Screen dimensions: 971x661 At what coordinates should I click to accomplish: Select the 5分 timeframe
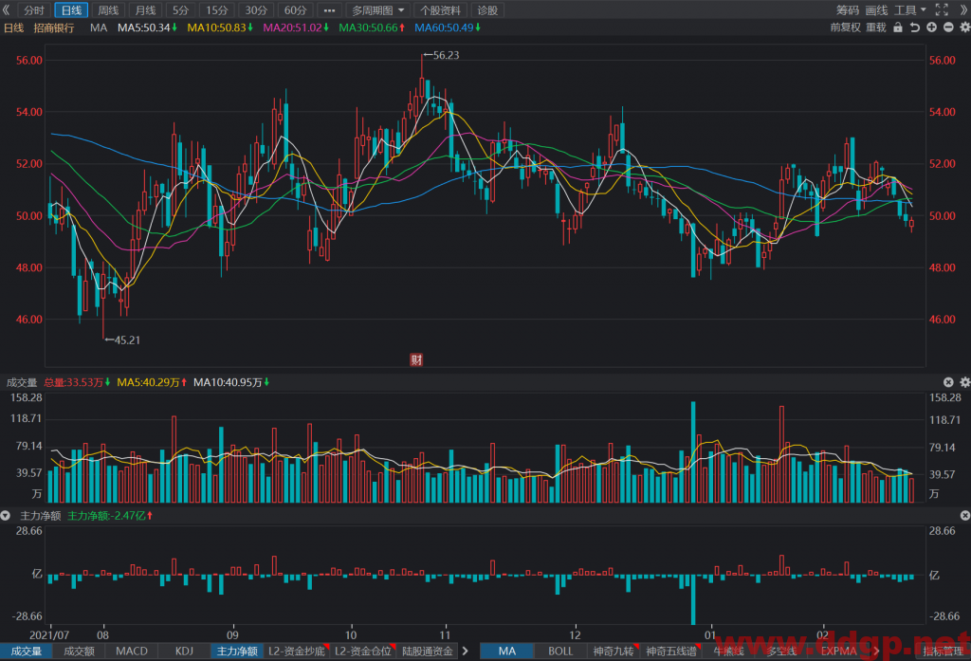coord(180,9)
